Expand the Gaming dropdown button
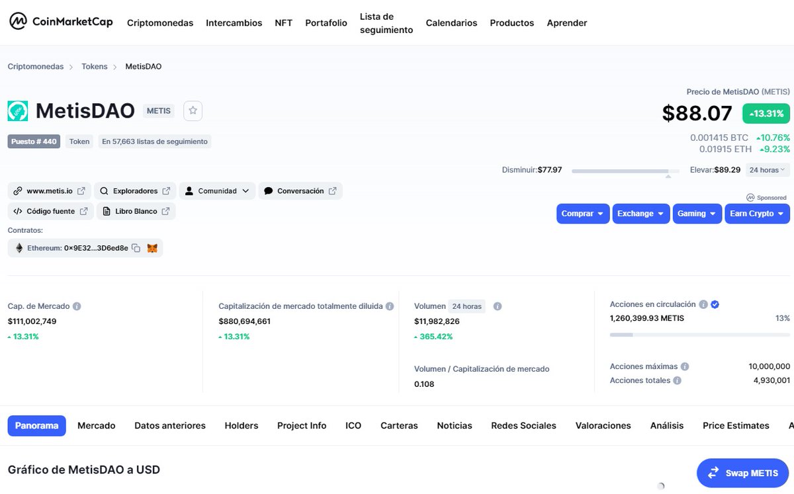Viewport: 794px width, 494px height. pos(697,214)
